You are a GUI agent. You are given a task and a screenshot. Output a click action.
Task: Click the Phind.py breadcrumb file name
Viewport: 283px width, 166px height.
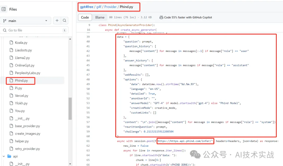126,7
